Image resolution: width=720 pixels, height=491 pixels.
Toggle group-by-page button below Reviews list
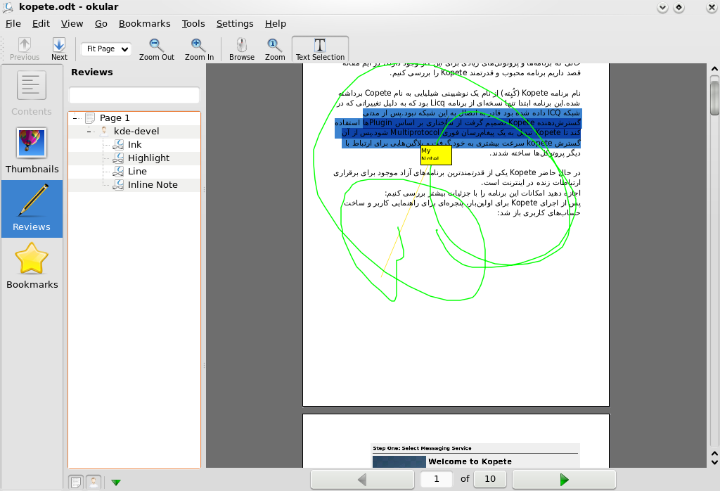[x=76, y=483]
